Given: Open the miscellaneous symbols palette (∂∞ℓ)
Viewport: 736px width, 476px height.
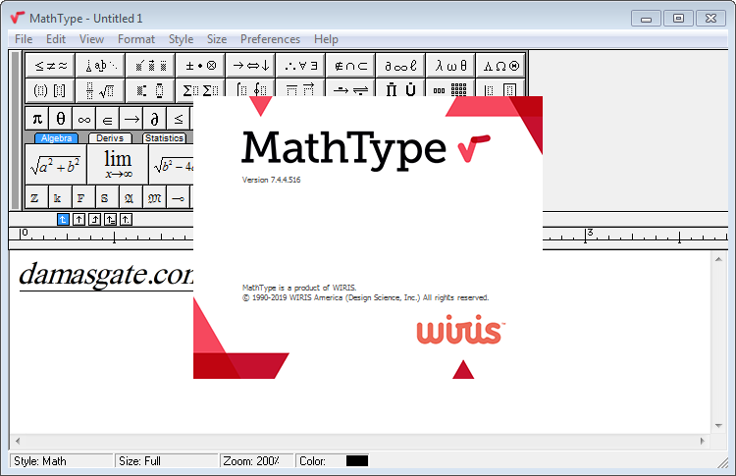Looking at the screenshot, I should [x=400, y=65].
